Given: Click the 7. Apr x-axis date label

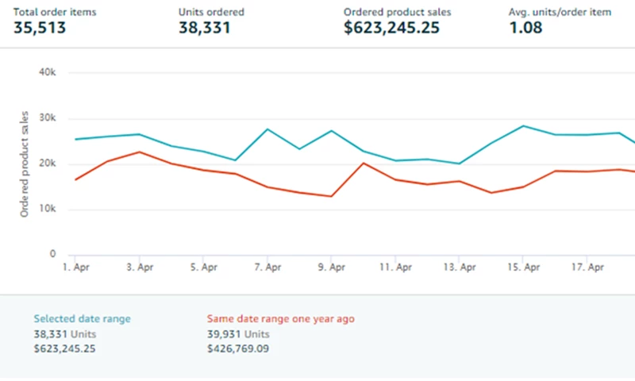Looking at the screenshot, I should tap(268, 268).
